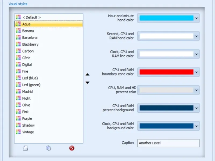Click the new style page icon
The height and width of the screenshot is (161, 215).
click(25, 148)
